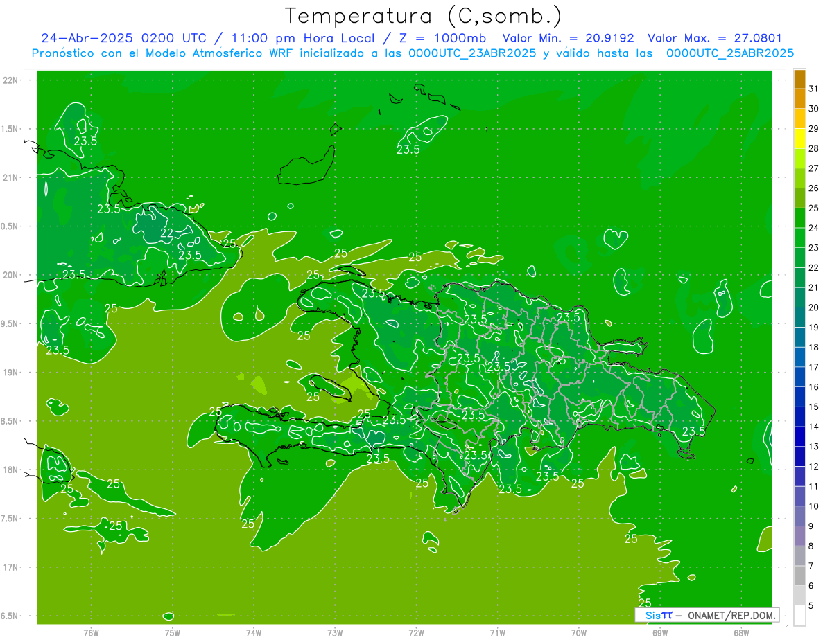Screen dimensions: 832x642
Task: Click the "21N" latitude axis label
Action: (12, 177)
